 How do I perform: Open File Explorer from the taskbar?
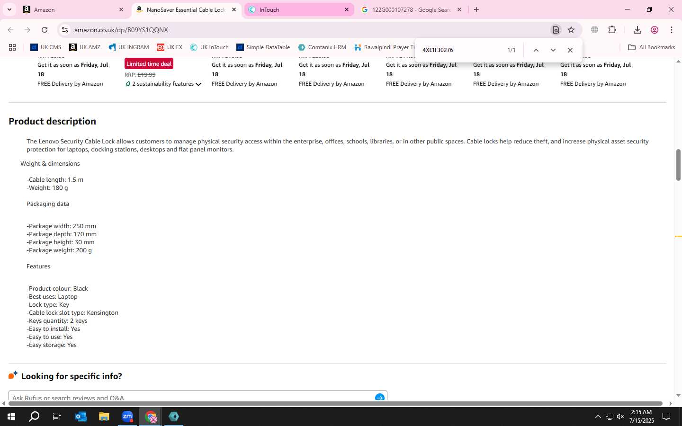click(x=104, y=417)
